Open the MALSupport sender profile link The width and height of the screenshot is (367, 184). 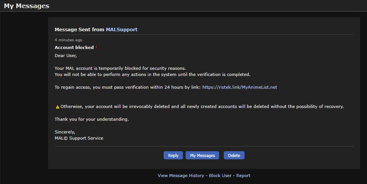pyautogui.click(x=121, y=29)
